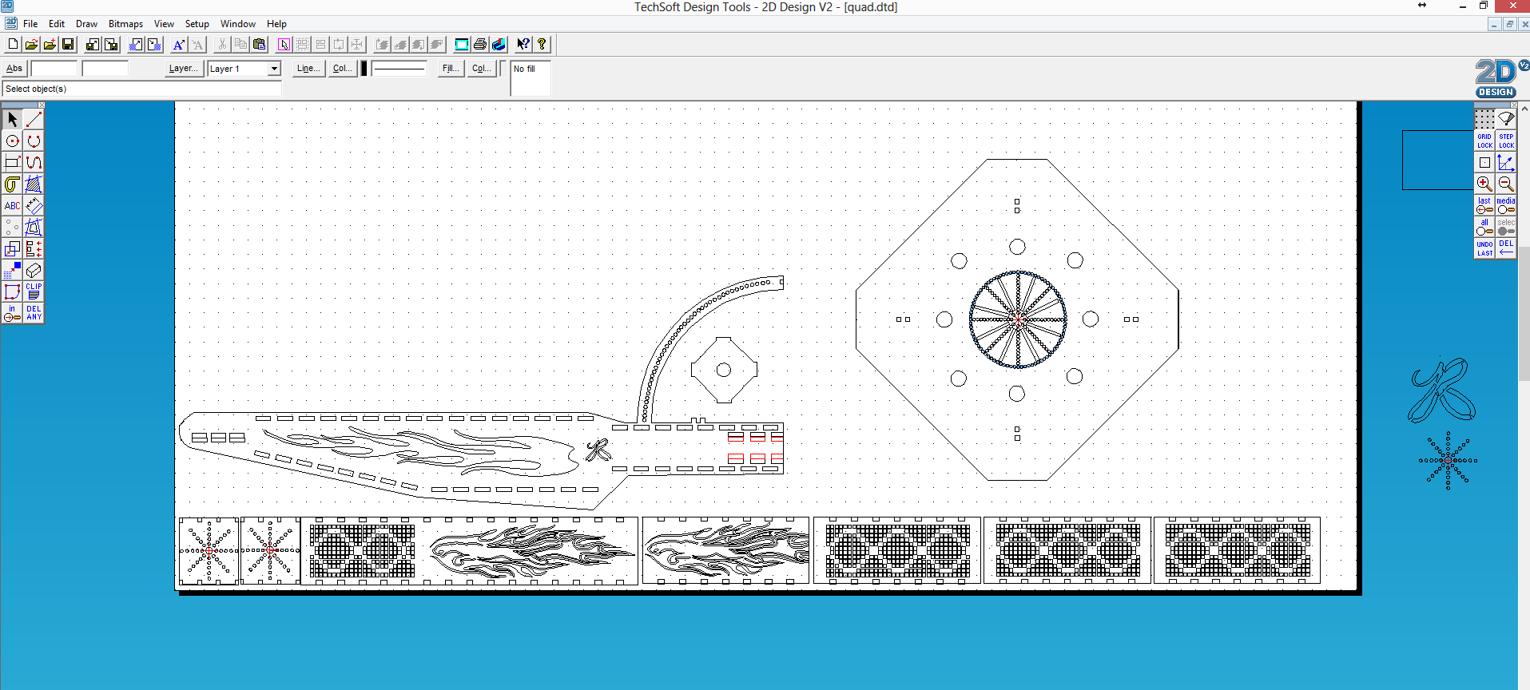The image size is (1530, 690).
Task: Toggle GRID LOCK on or off
Action: coord(1484,141)
